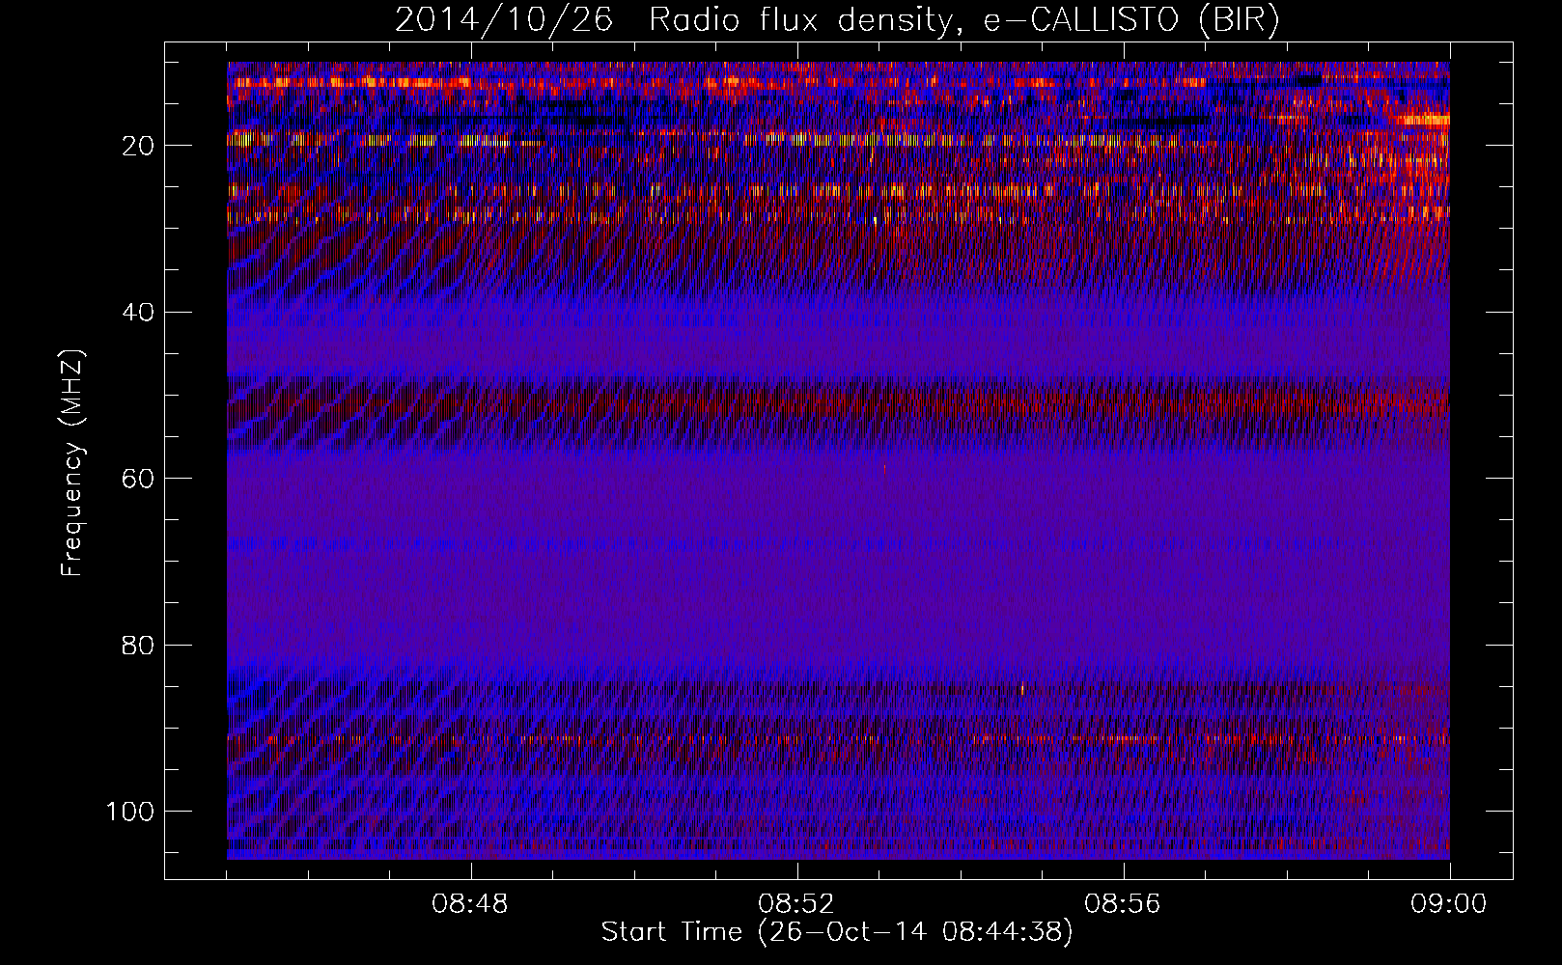
Task: Click the 08:52 time tick label
Action: (797, 904)
